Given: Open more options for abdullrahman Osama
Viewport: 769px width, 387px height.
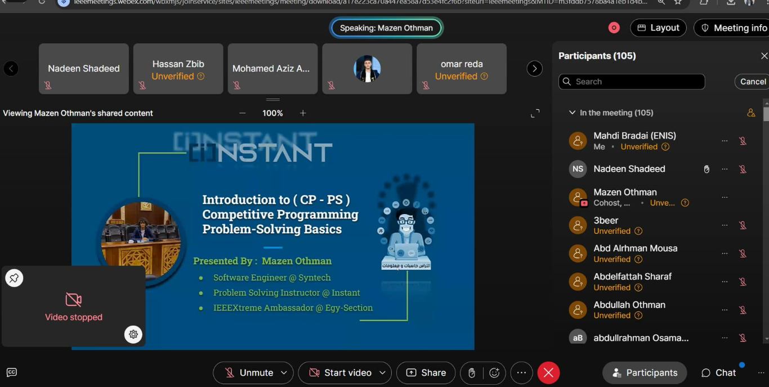Looking at the screenshot, I should (725, 338).
